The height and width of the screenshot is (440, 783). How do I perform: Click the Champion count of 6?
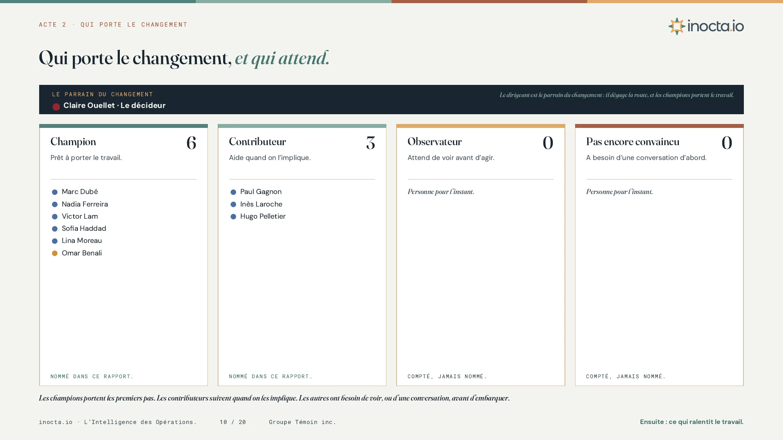pyautogui.click(x=191, y=143)
